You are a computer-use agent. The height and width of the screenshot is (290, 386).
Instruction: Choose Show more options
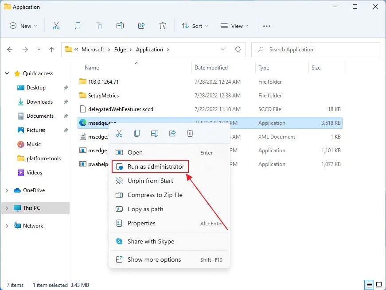(154, 259)
